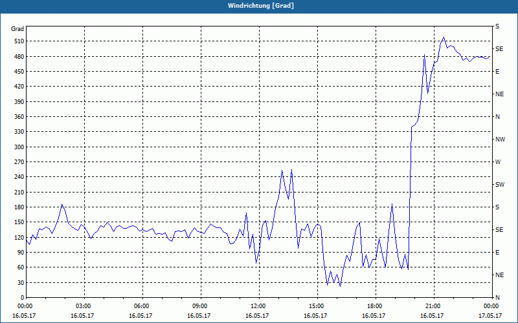Click the SW compass label on right axis
The height and width of the screenshot is (323, 518).
[500, 185]
